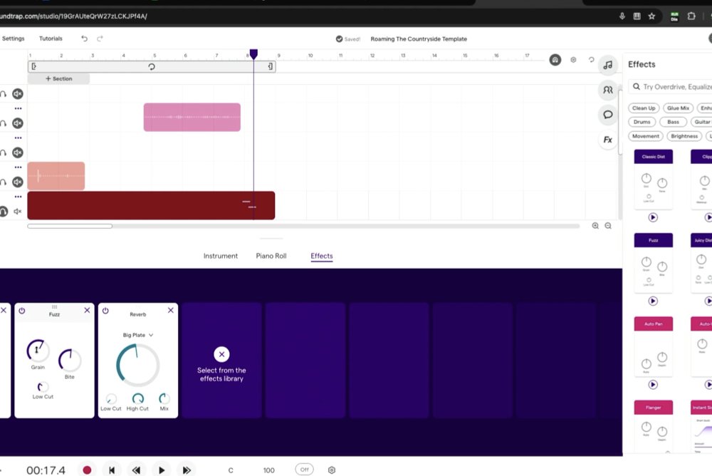The image size is (712, 476).
Task: Play the project from the transport bar
Action: coord(161,470)
